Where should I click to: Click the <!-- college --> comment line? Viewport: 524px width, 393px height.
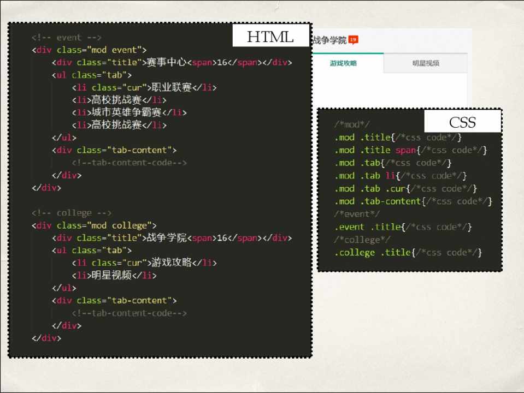[x=71, y=213]
